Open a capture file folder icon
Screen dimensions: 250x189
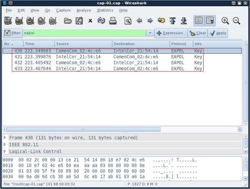tap(68, 21)
